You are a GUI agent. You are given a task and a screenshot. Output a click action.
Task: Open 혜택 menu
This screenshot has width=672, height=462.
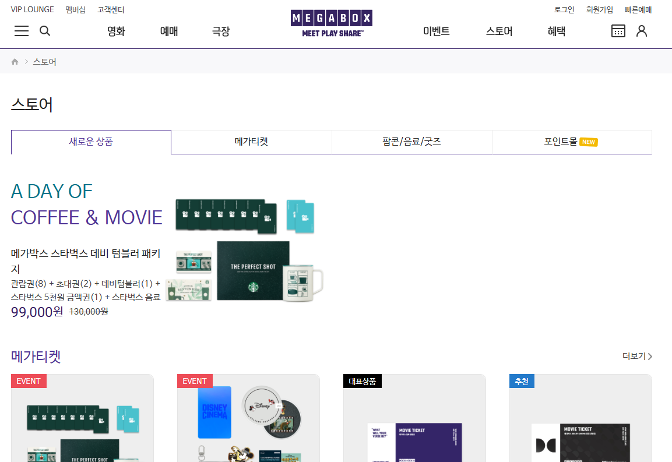[556, 31]
